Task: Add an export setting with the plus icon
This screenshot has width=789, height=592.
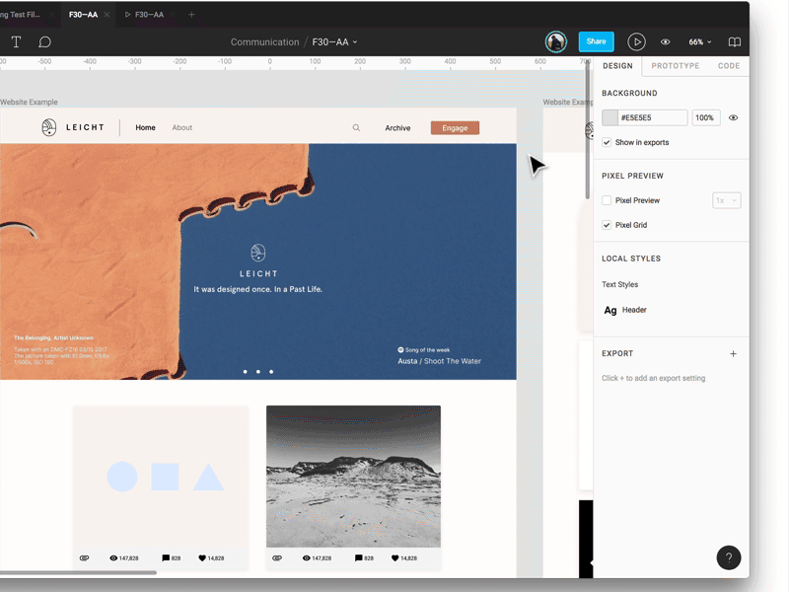Action: [x=733, y=354]
